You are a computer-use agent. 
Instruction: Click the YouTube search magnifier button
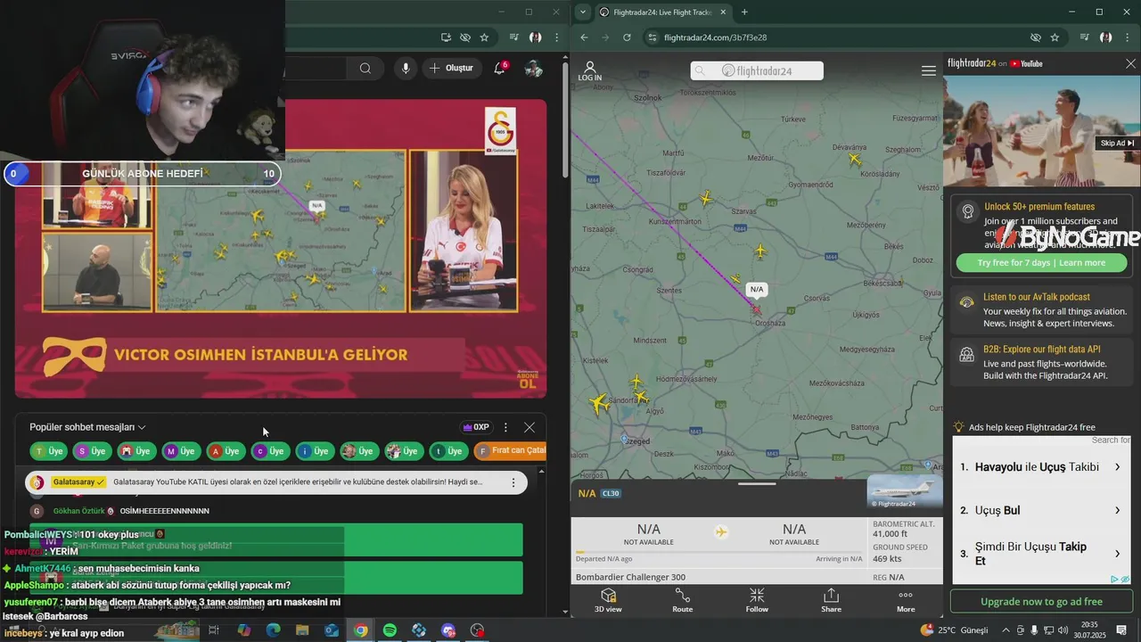point(365,68)
